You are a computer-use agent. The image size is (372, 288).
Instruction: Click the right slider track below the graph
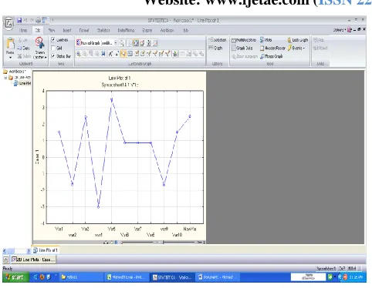pyautogui.click(x=179, y=242)
